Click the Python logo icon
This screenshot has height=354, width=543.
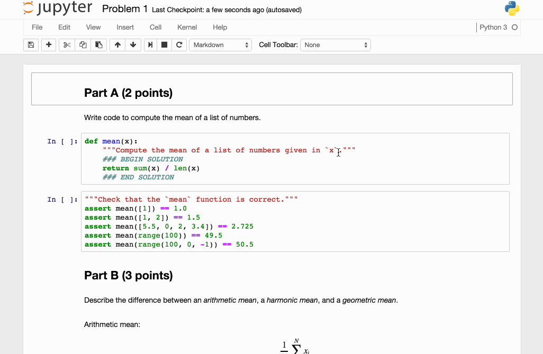click(x=512, y=8)
